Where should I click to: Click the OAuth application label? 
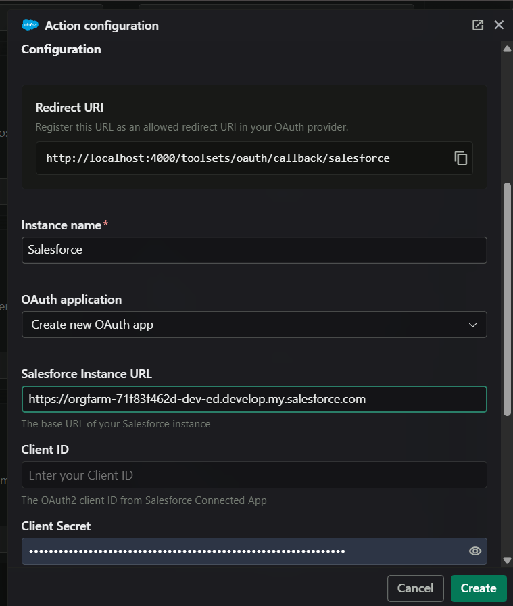pos(72,300)
